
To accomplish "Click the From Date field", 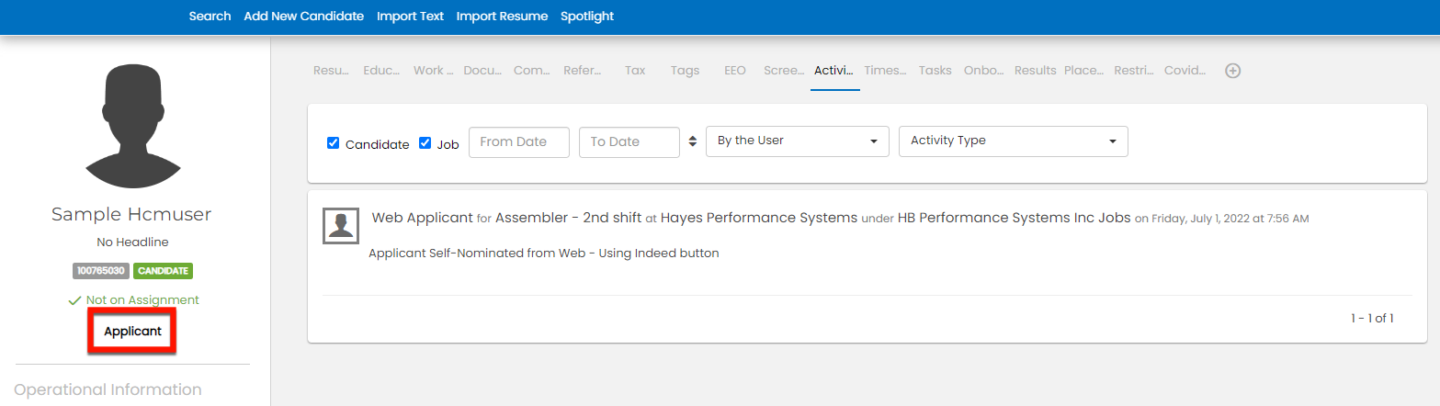I will (x=519, y=141).
